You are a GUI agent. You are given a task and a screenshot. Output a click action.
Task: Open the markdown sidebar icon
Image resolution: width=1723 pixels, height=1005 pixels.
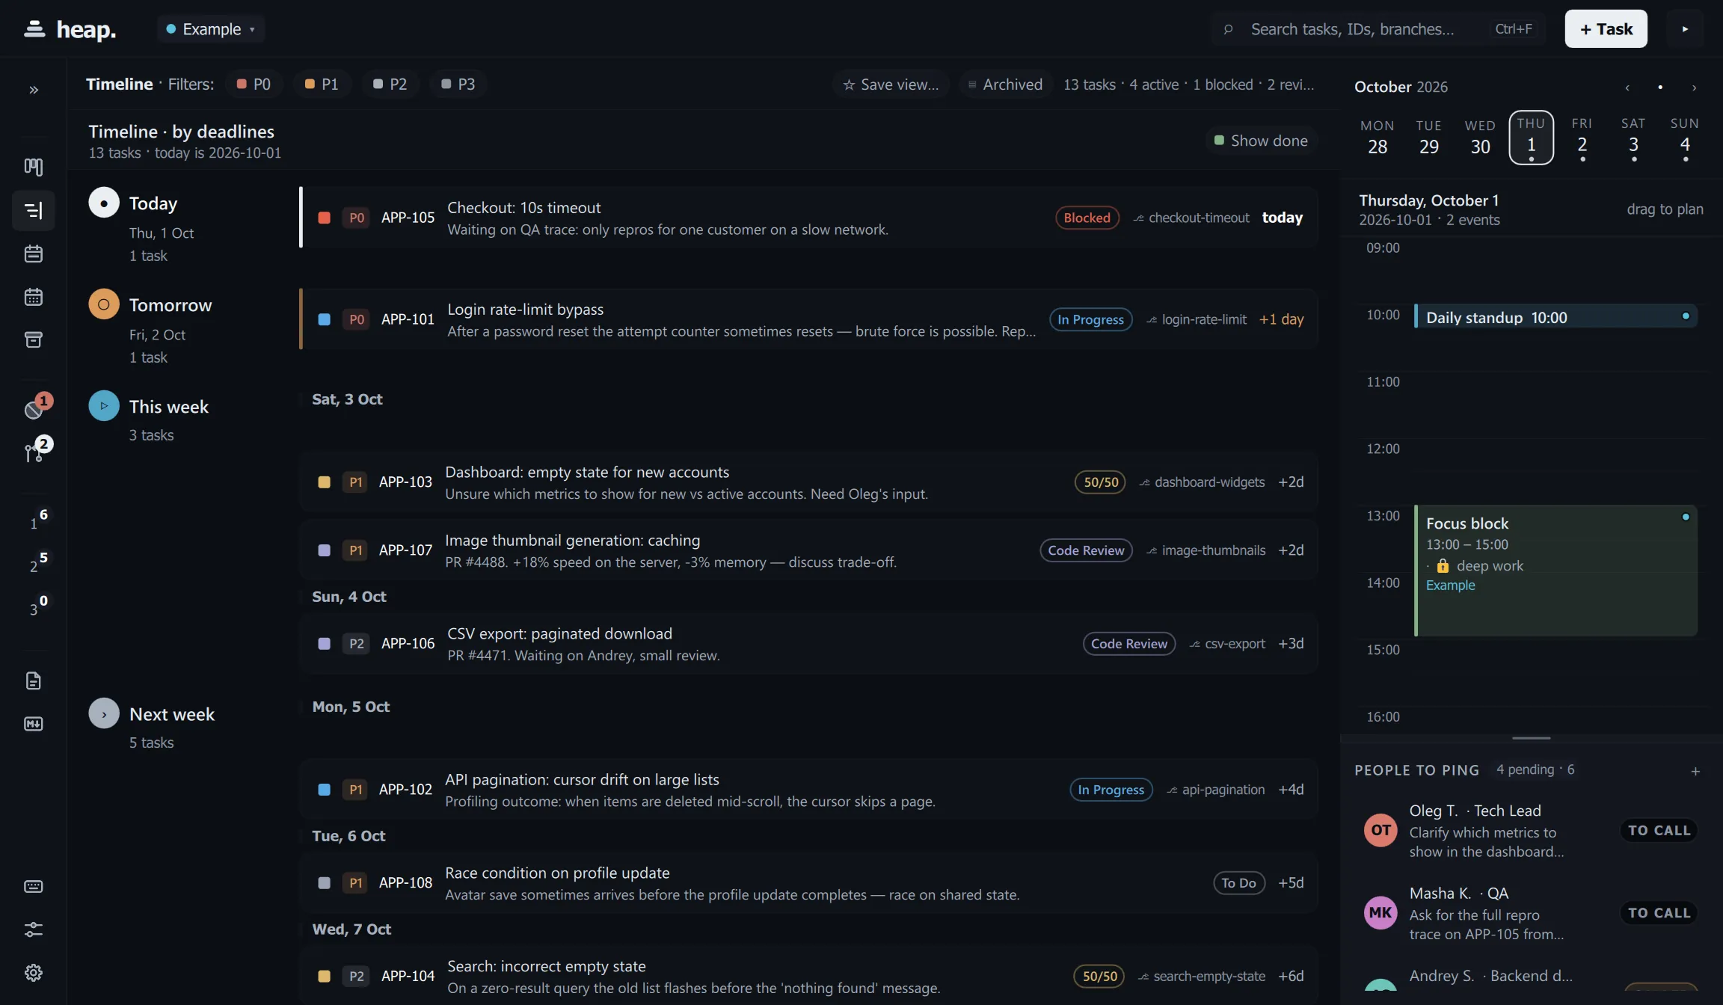pyautogui.click(x=34, y=724)
